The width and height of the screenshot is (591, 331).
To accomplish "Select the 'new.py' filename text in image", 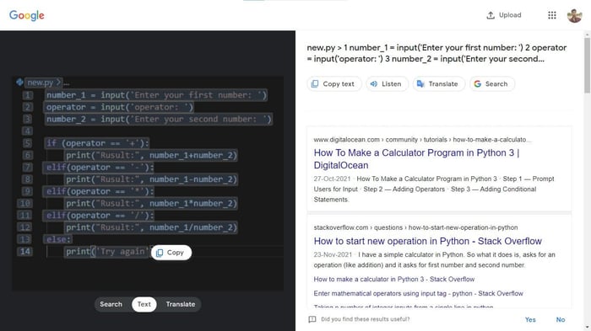I will coord(41,83).
